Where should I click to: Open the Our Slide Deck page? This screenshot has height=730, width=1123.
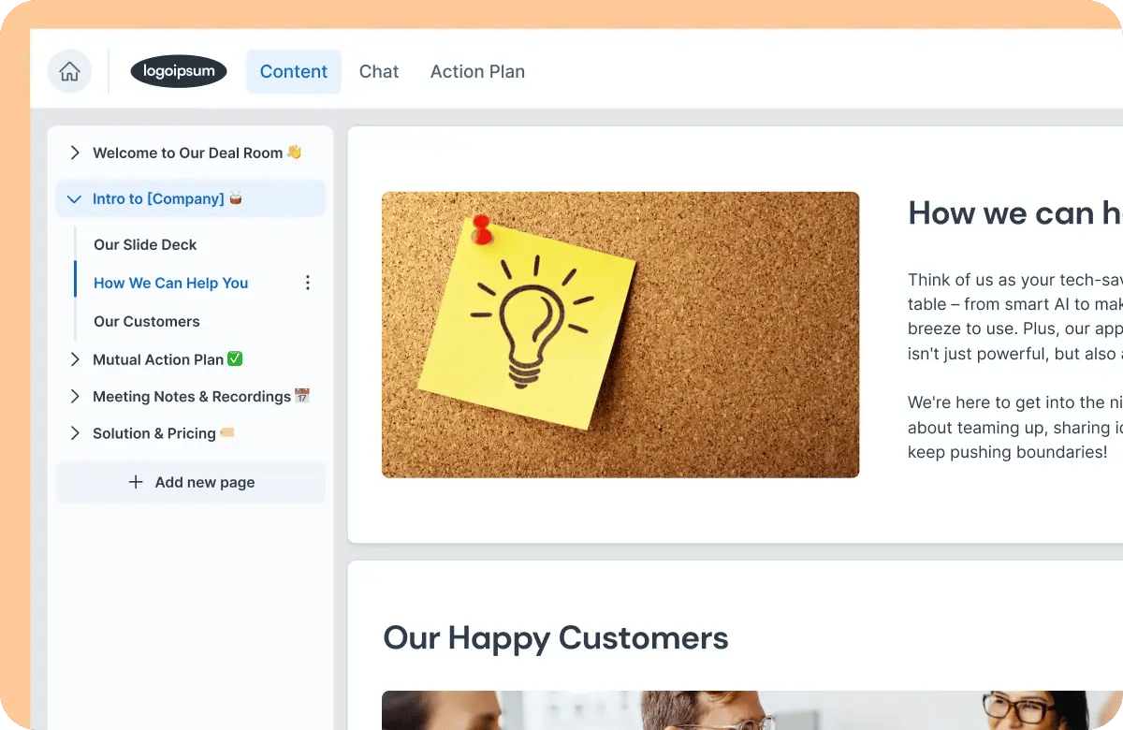point(145,244)
